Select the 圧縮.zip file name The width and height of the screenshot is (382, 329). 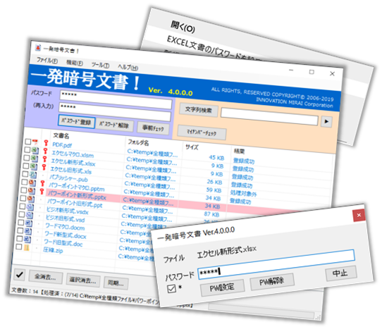click(x=53, y=250)
